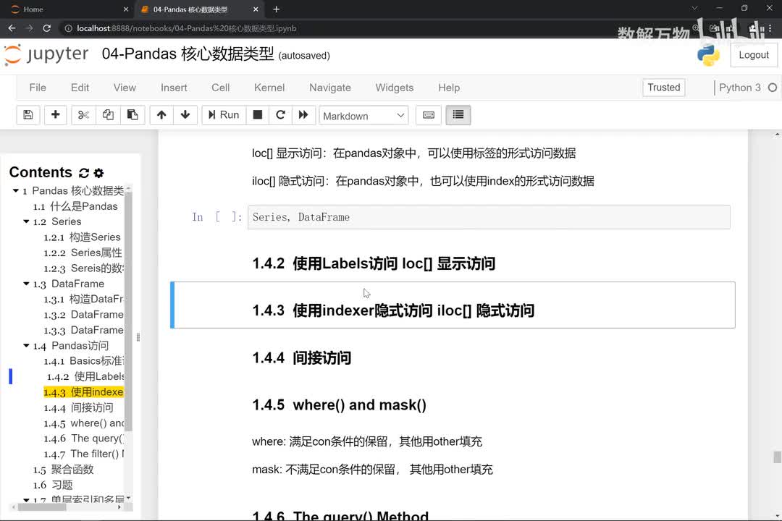Click the Python logo icon

708,55
